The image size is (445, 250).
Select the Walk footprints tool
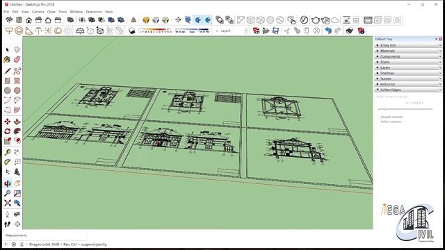click(x=8, y=224)
